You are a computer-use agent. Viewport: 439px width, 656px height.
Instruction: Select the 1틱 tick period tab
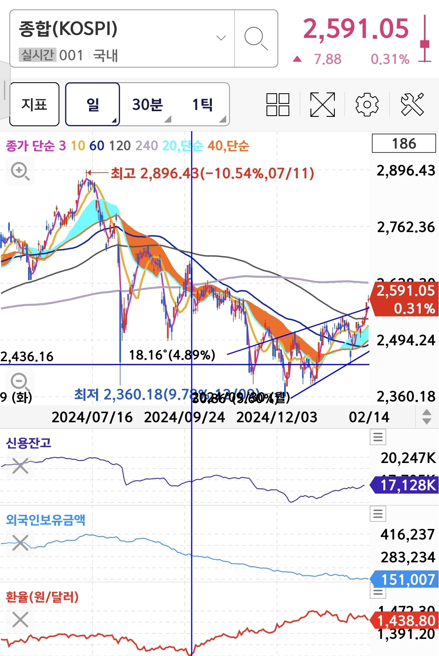coord(202,104)
